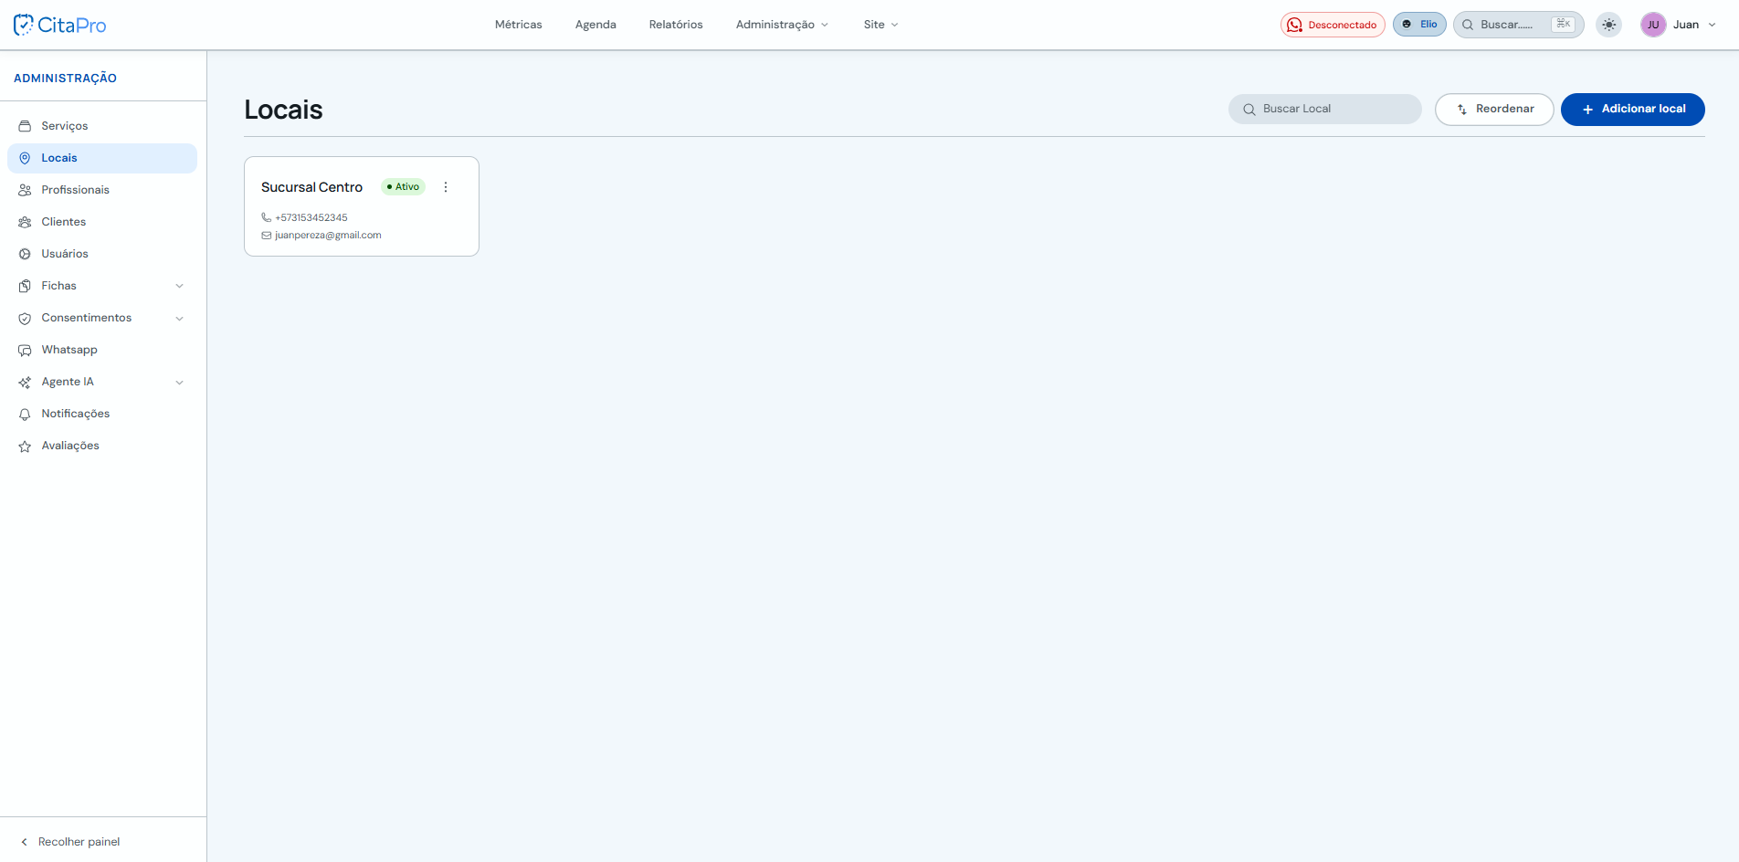Click the Usuários sidebar icon

point(25,254)
